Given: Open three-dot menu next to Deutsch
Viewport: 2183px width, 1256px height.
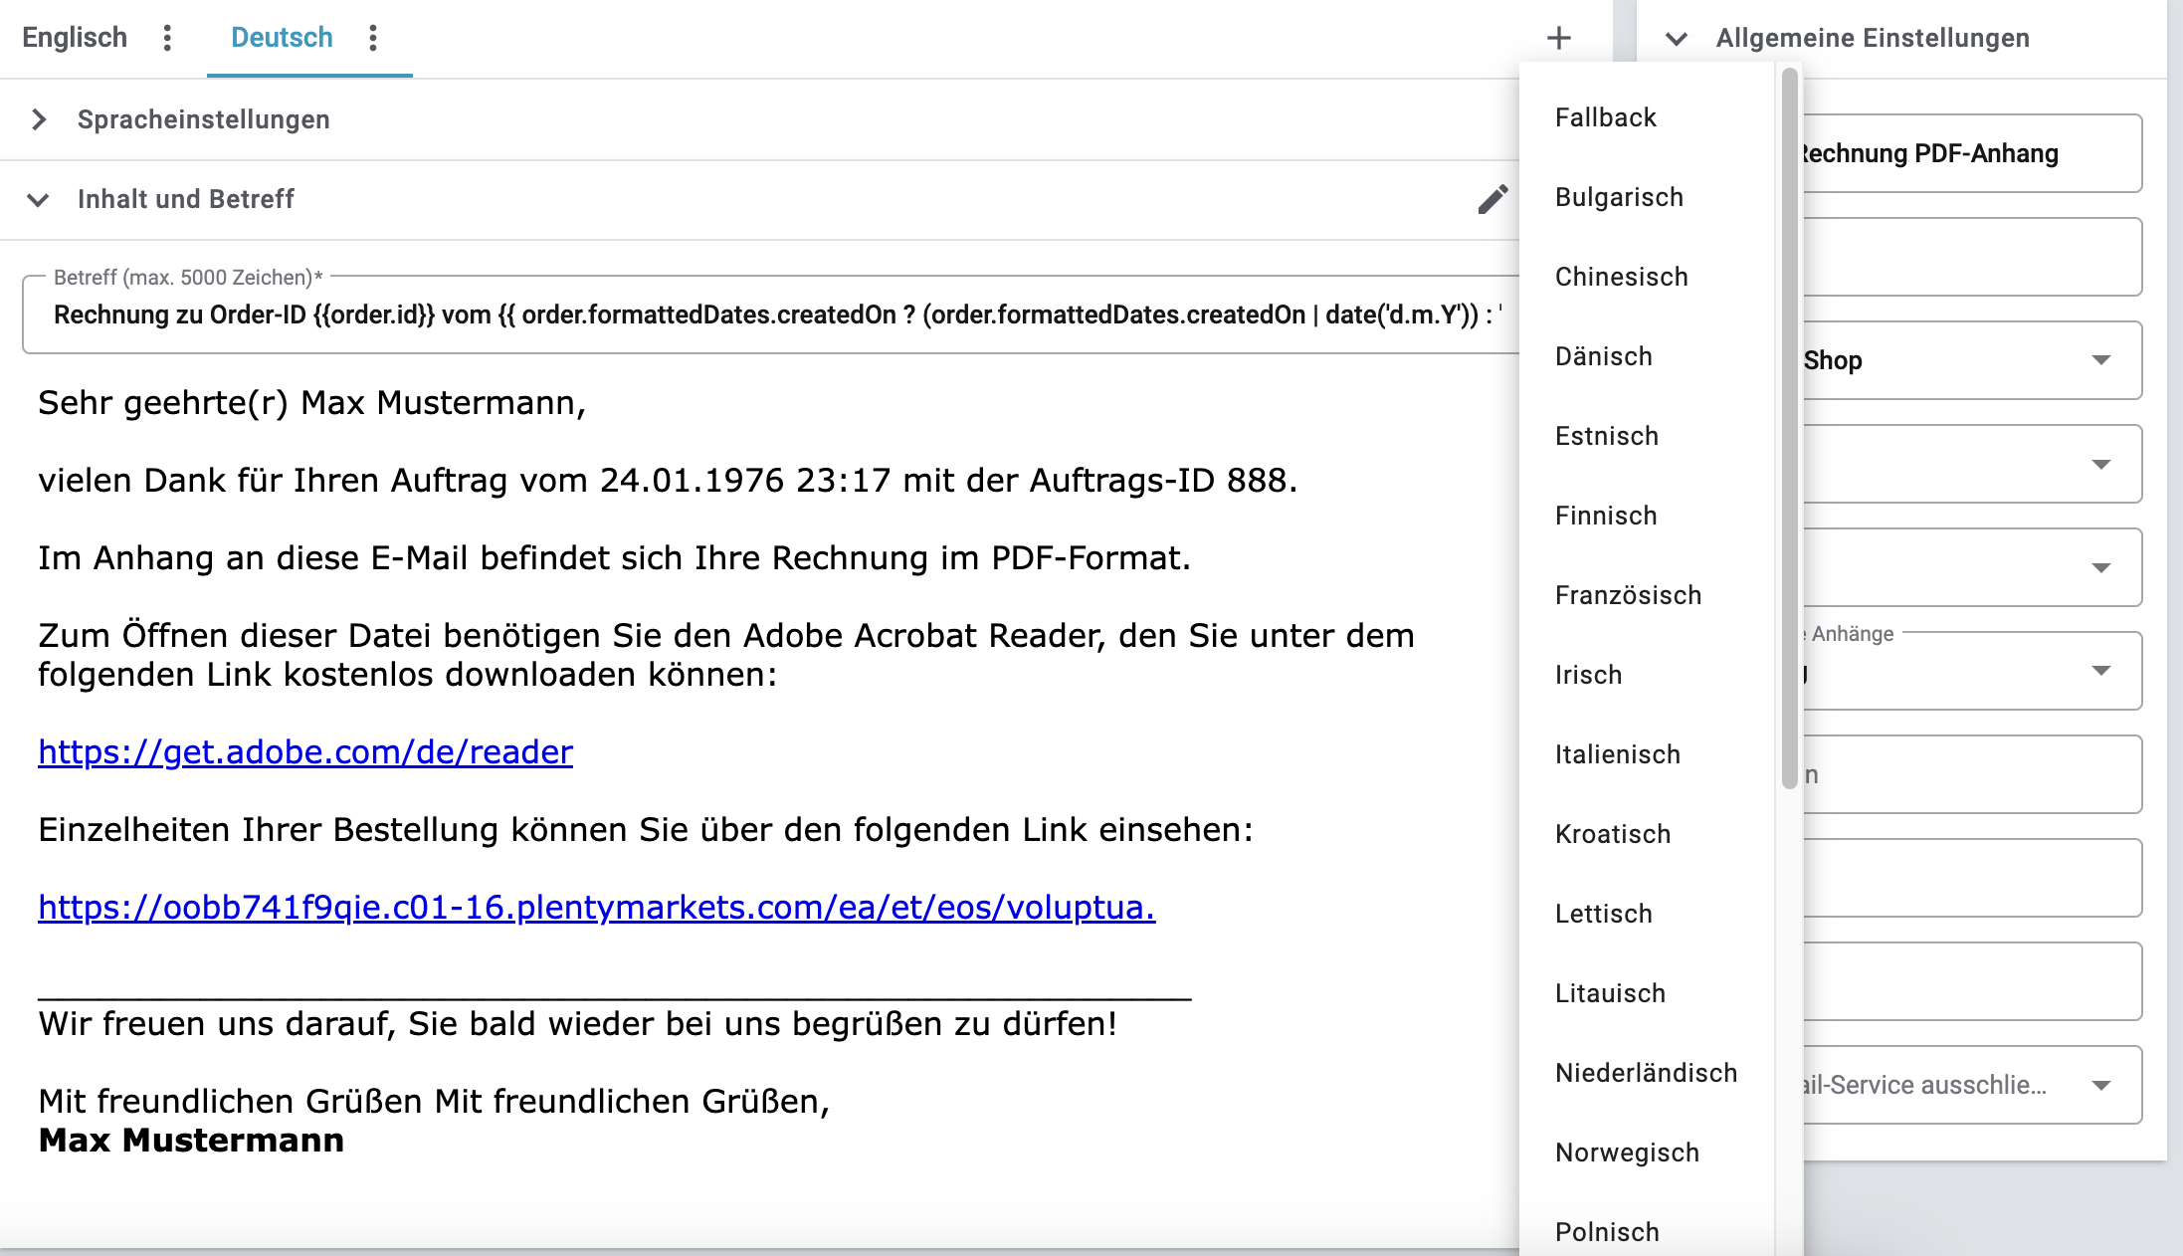Looking at the screenshot, I should point(373,38).
